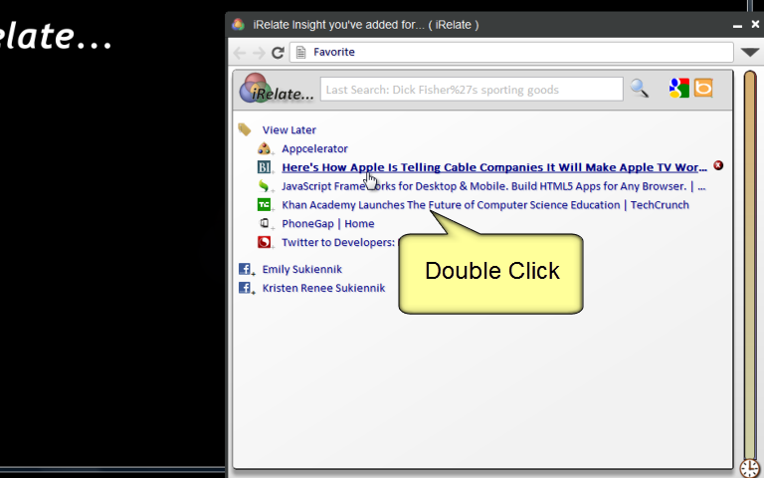Click the PhoneGap site icon
764x478 pixels.
point(264,223)
